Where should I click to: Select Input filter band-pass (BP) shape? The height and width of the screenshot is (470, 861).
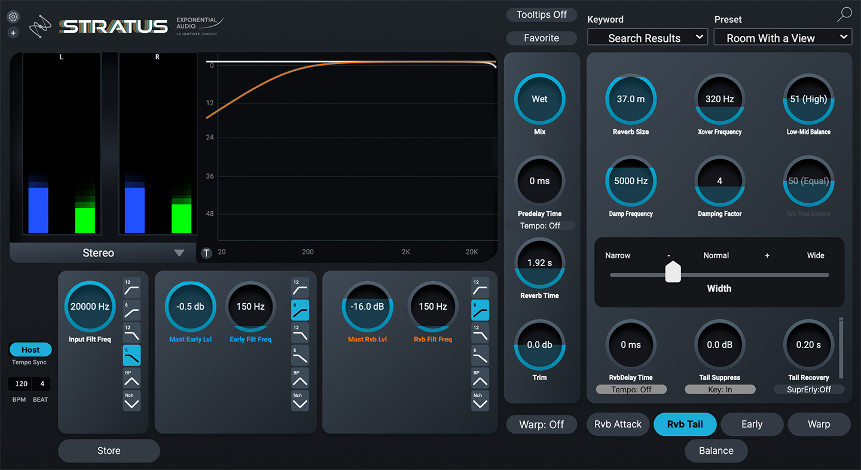132,378
